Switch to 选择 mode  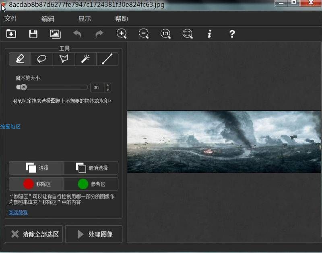tap(37, 168)
